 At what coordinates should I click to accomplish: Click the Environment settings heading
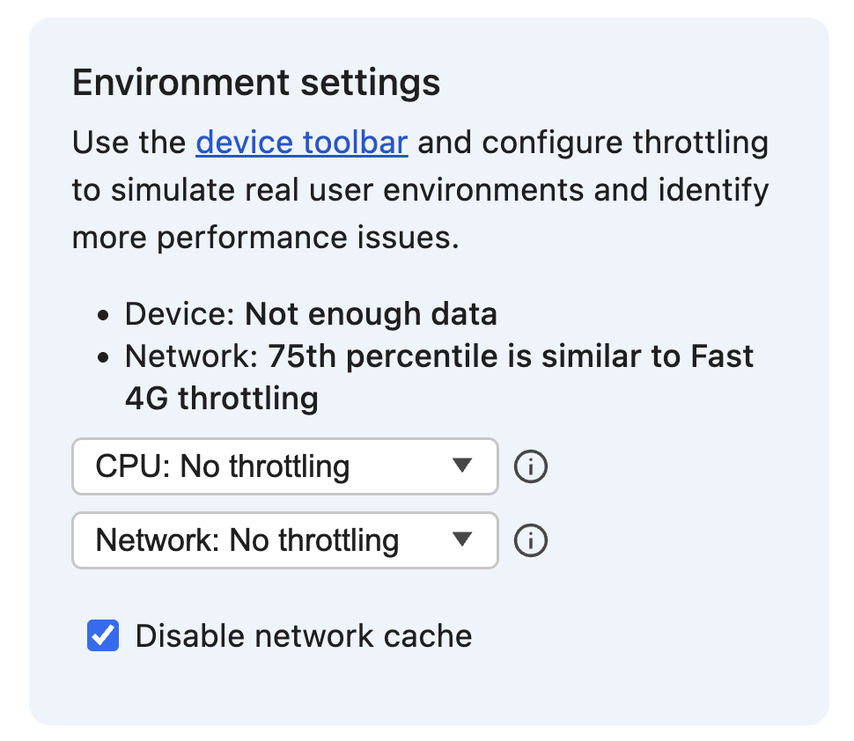(255, 83)
